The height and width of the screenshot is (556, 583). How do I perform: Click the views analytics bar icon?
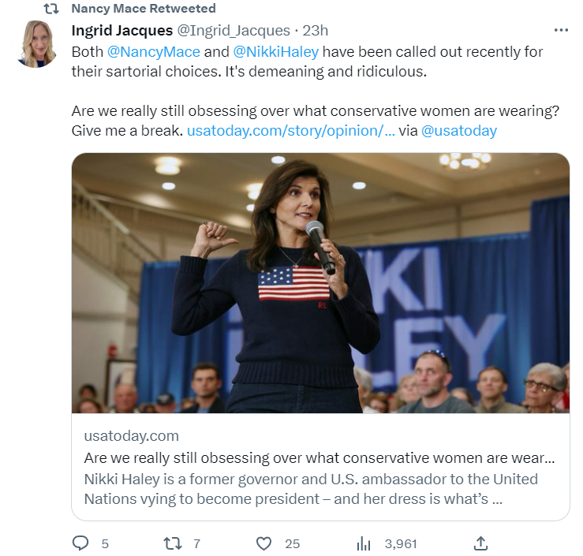[364, 543]
